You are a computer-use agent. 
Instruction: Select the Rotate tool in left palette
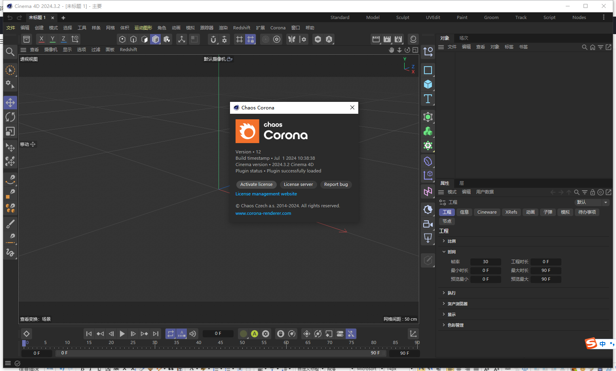click(10, 117)
